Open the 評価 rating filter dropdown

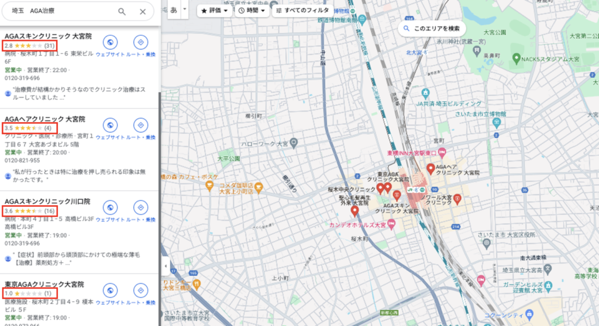click(214, 11)
